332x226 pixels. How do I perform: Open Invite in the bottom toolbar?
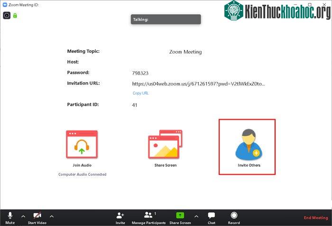(120, 218)
